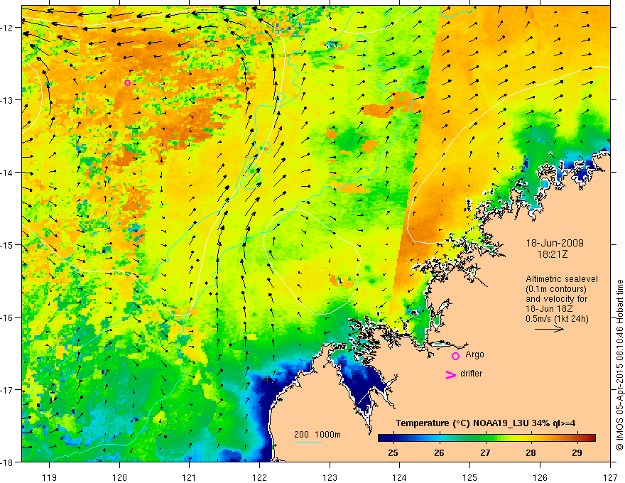Click the dark red end of the temperature color bar
This screenshot has width=625, height=483.
592,438
